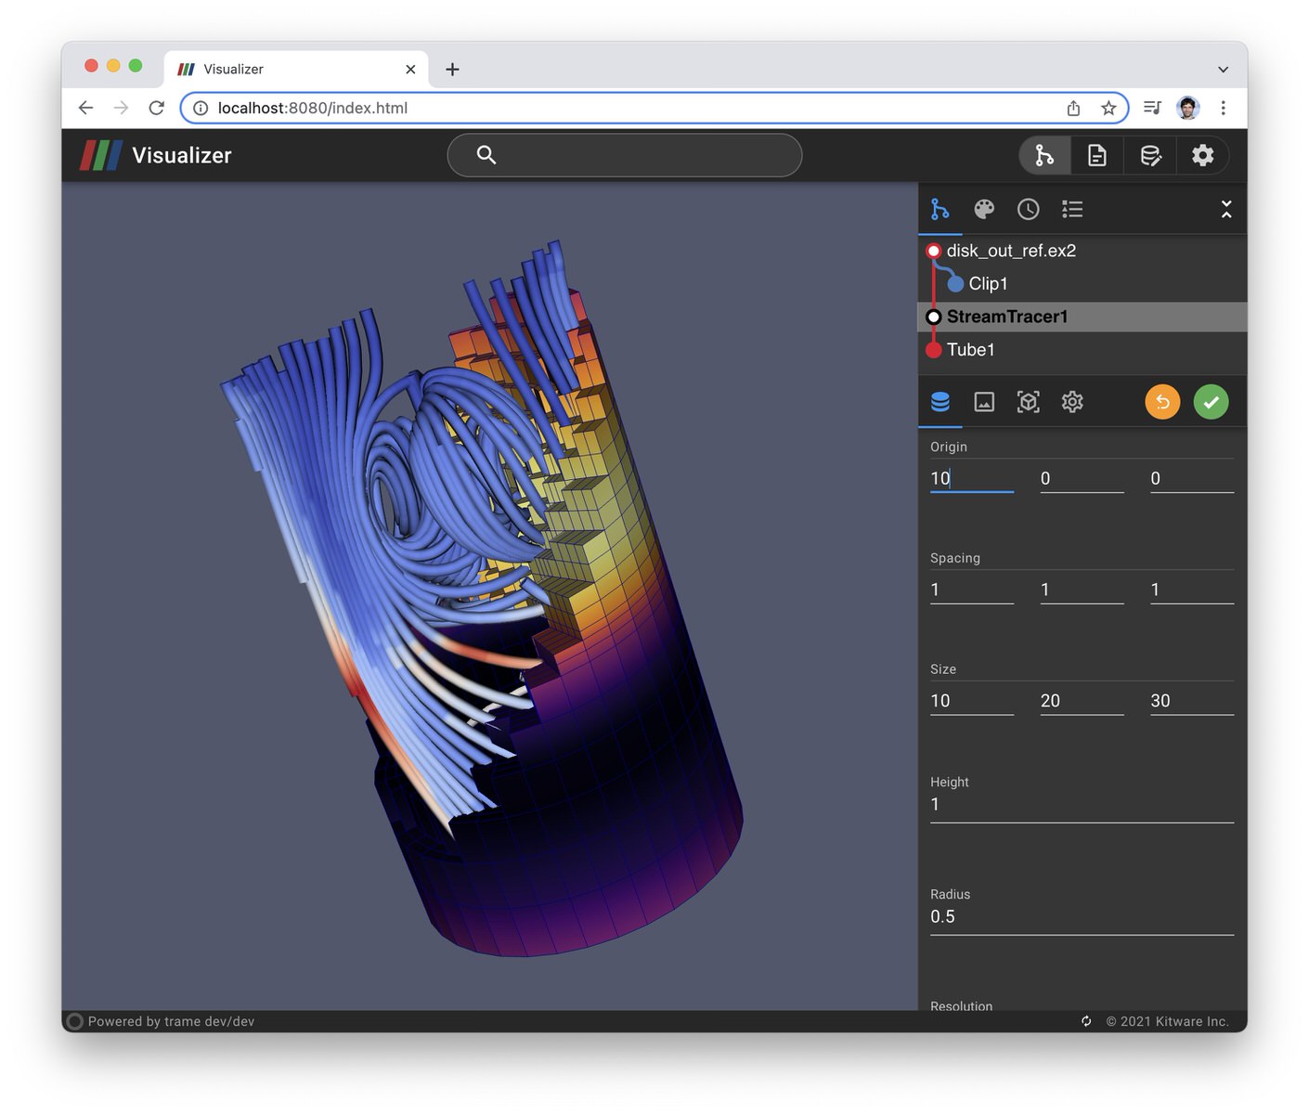Viewport: 1309px width, 1114px height.
Task: Open the settings cog properties tab
Action: (x=1072, y=402)
